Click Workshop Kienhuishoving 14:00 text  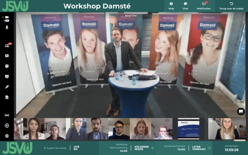[x=119, y=148]
